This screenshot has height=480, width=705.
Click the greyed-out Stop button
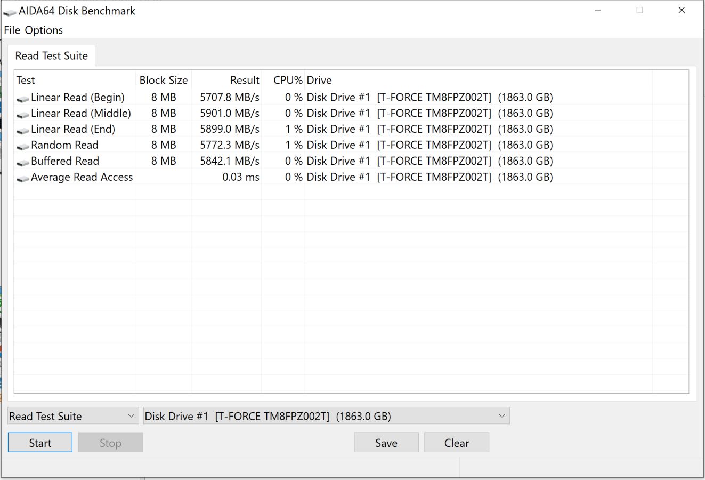point(110,443)
